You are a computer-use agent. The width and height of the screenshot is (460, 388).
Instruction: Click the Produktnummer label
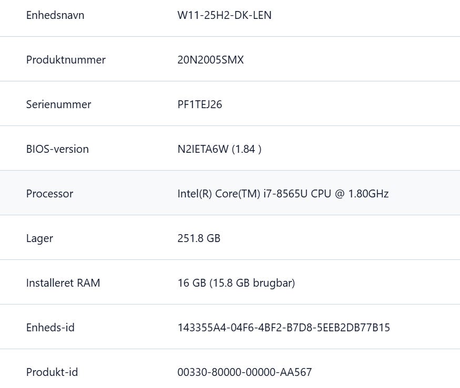66,60
